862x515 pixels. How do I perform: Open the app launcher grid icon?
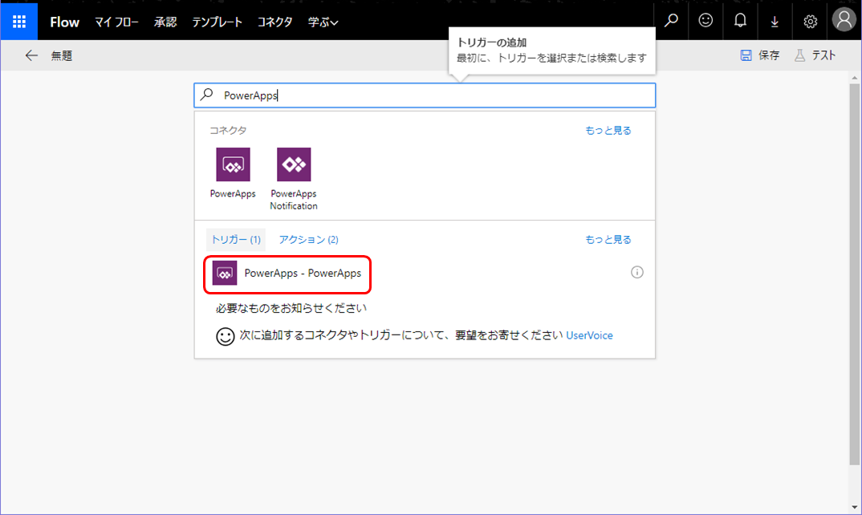18,21
